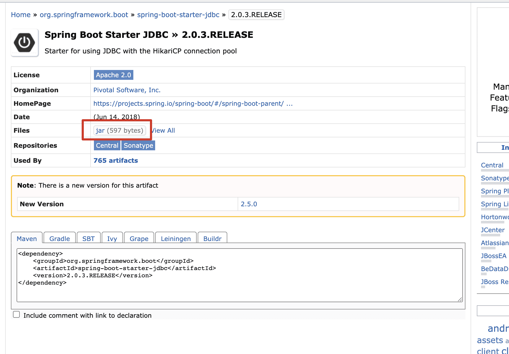Viewport: 509px width, 354px height.
Task: Switch to the Gradle tab
Action: [59, 238]
